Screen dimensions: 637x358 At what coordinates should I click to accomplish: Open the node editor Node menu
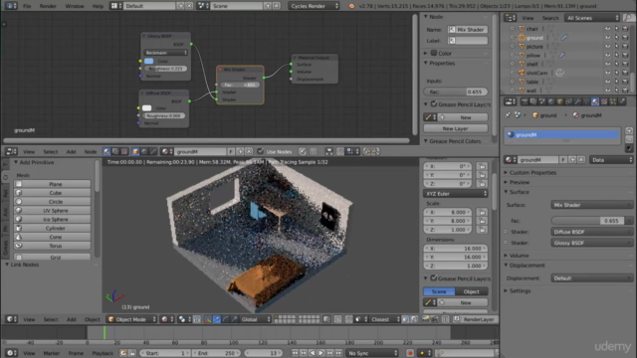(91, 152)
